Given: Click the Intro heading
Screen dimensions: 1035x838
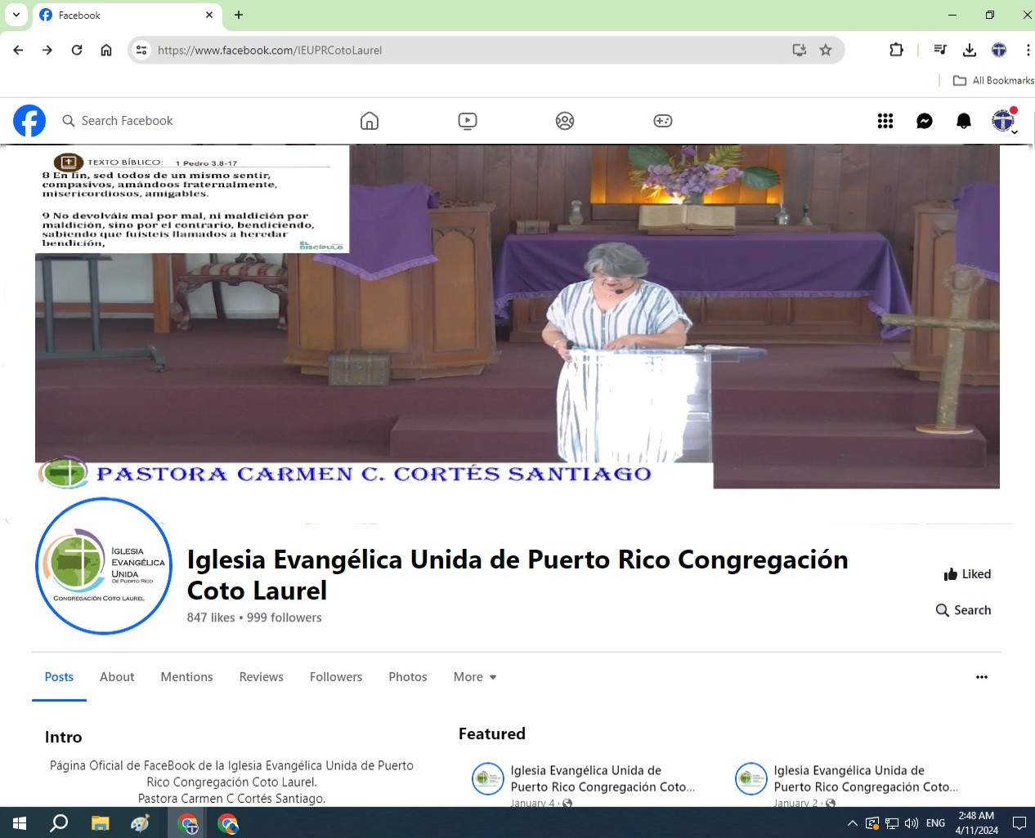Looking at the screenshot, I should click(x=63, y=737).
